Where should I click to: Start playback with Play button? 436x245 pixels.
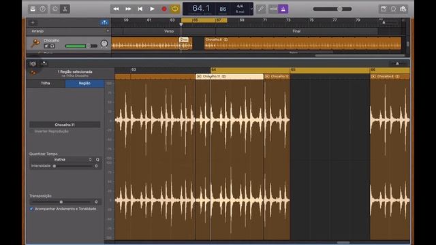point(152,9)
